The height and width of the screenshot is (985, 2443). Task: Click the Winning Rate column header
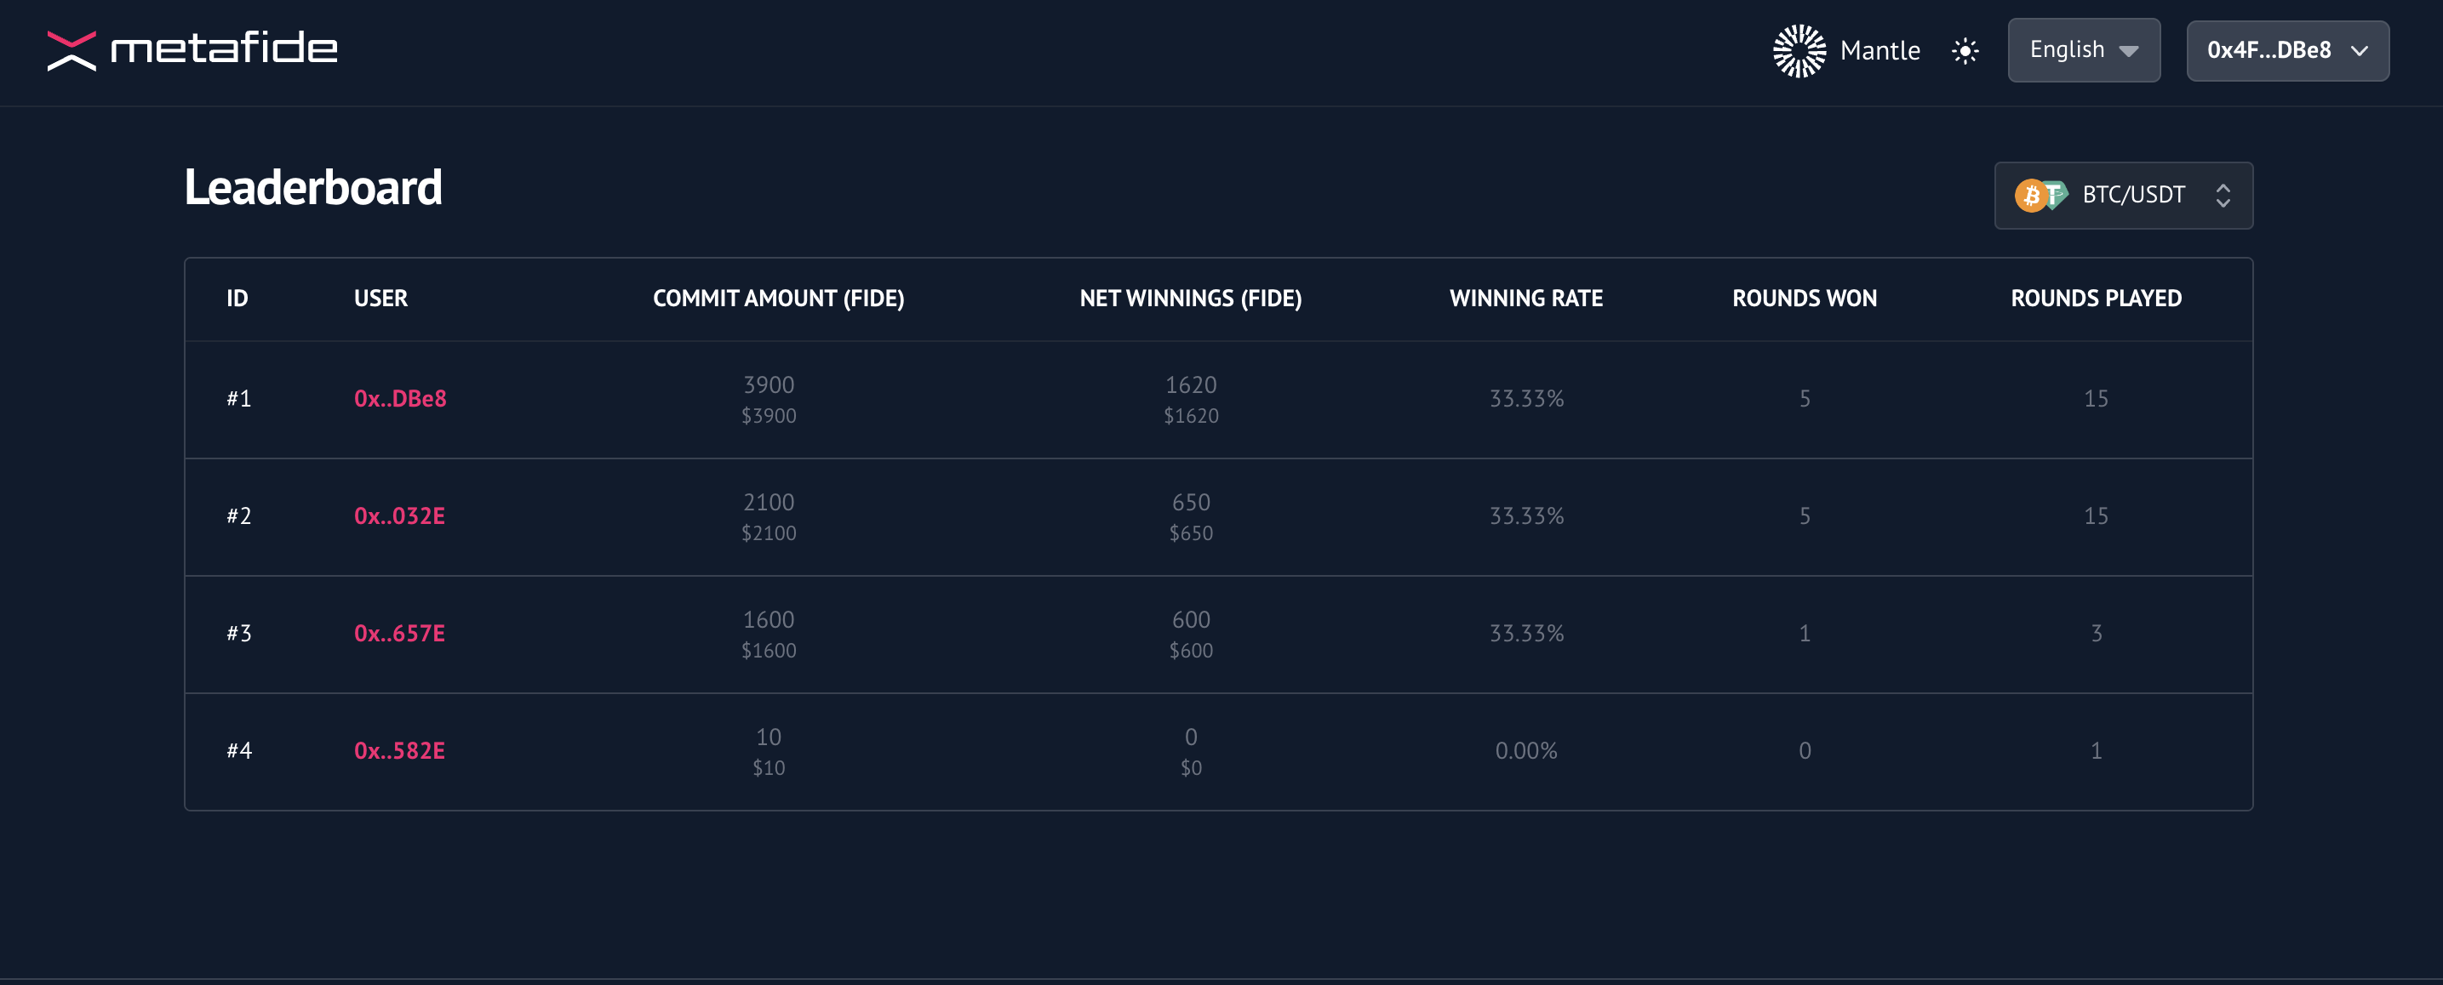pyautogui.click(x=1525, y=299)
